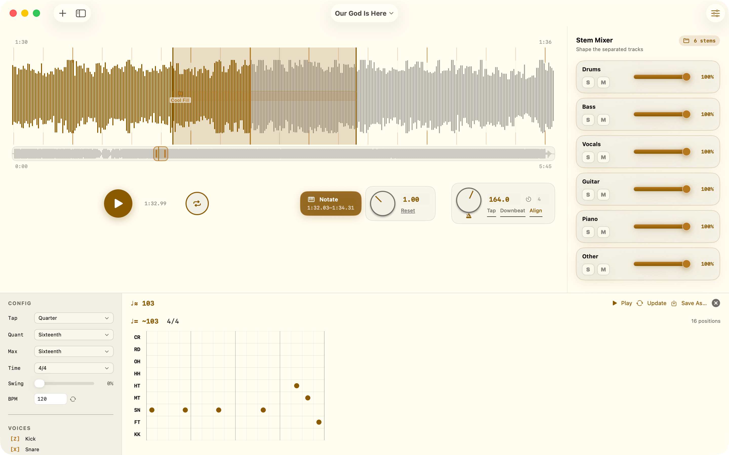Viewport: 729px width, 455px height.
Task: Click the tempo knob dial
Action: click(469, 200)
